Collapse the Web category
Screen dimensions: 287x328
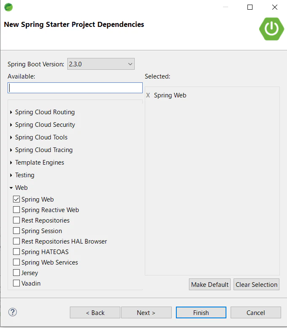(x=11, y=188)
